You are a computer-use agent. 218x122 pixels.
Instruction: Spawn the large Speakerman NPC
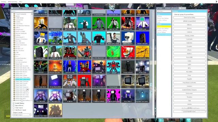coord(69,23)
